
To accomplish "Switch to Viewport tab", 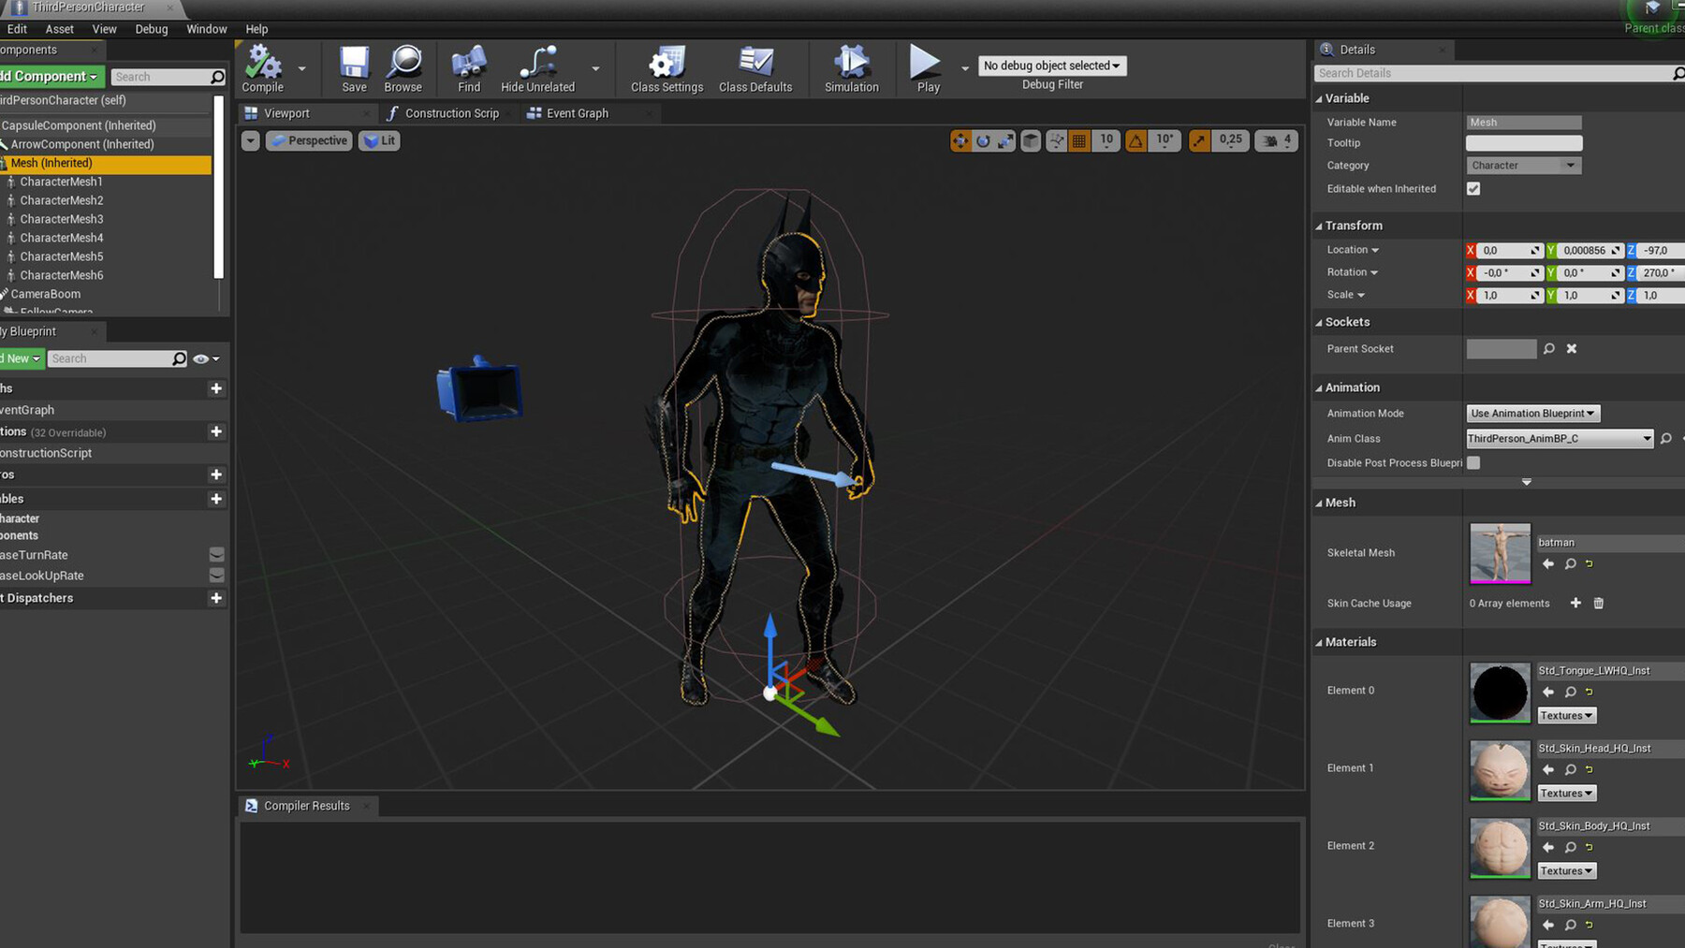I will pos(286,113).
